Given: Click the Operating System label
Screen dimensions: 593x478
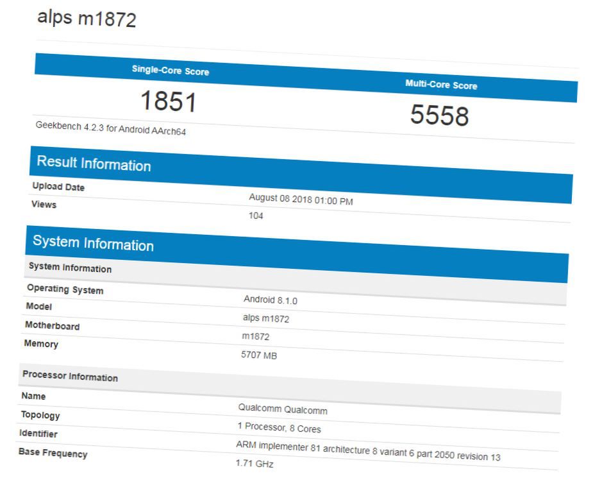Looking at the screenshot, I should [65, 289].
